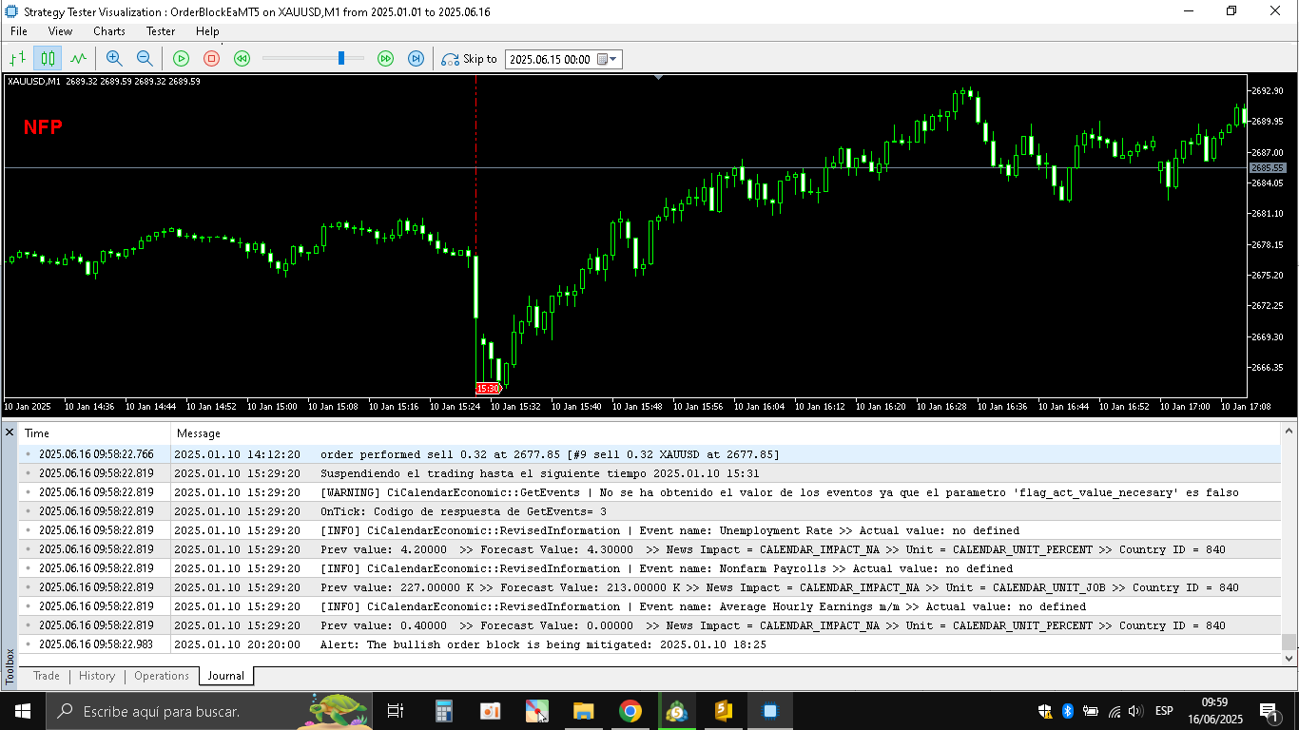Image resolution: width=1299 pixels, height=730 pixels.
Task: Switch chart to line chart mode
Action: [78, 59]
